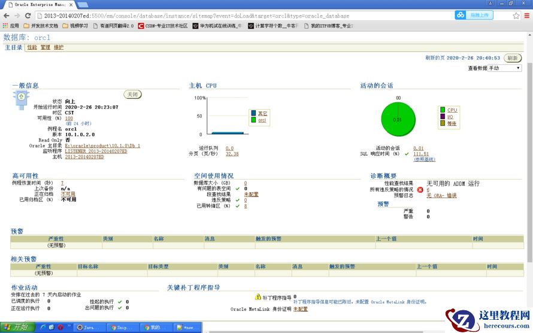Viewport: 533px width, 333px height.
Task: Click the 等待 olive legend swatch
Action: click(443, 123)
